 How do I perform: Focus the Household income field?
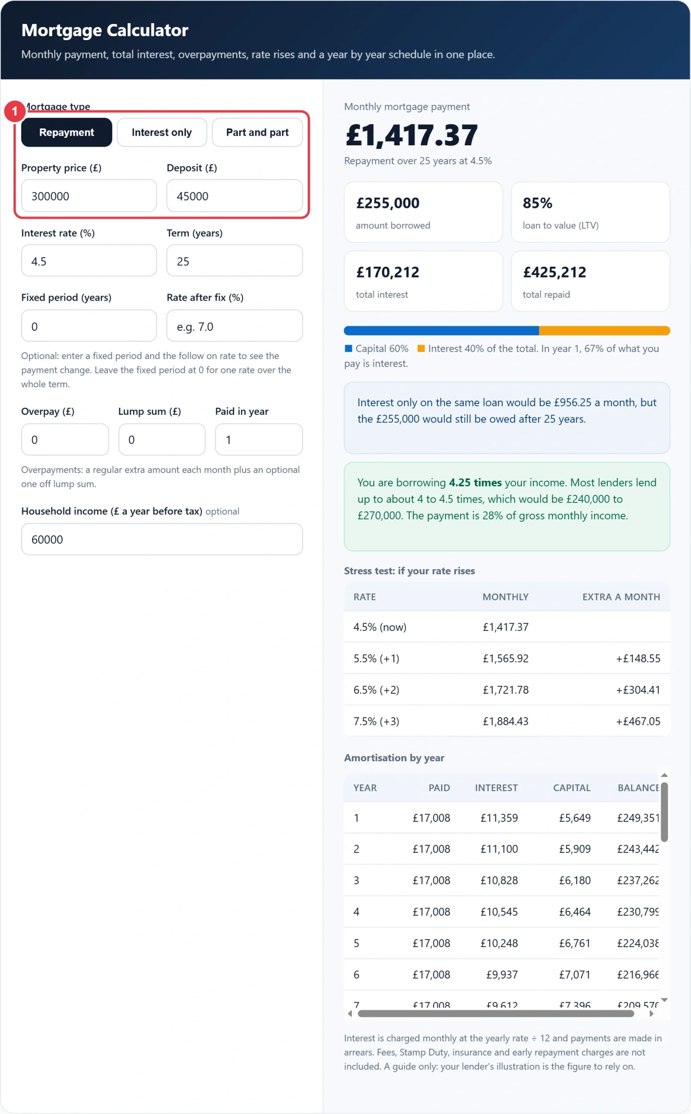(x=162, y=539)
